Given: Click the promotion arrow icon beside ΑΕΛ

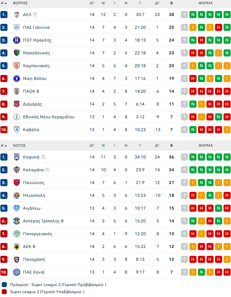Looking at the screenshot, I should tap(35, 15).
